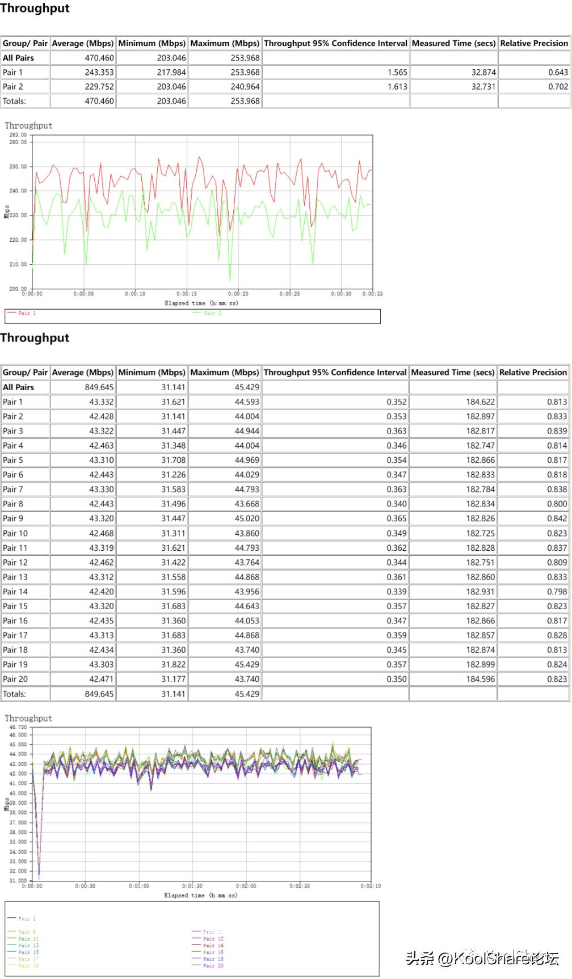The height and width of the screenshot is (979, 572).
Task: Click the Pair 9 confidence interval 0.365
Action: 397,518
